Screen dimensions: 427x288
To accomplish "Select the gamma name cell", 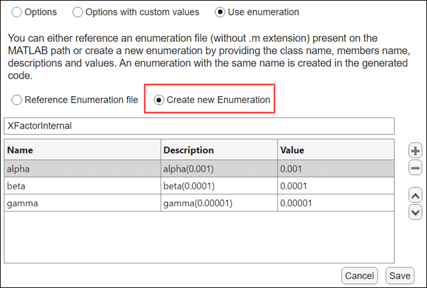I will (83, 203).
